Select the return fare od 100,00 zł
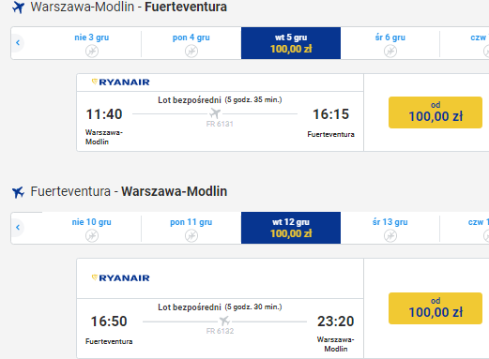The width and height of the screenshot is (489, 359). tap(436, 308)
